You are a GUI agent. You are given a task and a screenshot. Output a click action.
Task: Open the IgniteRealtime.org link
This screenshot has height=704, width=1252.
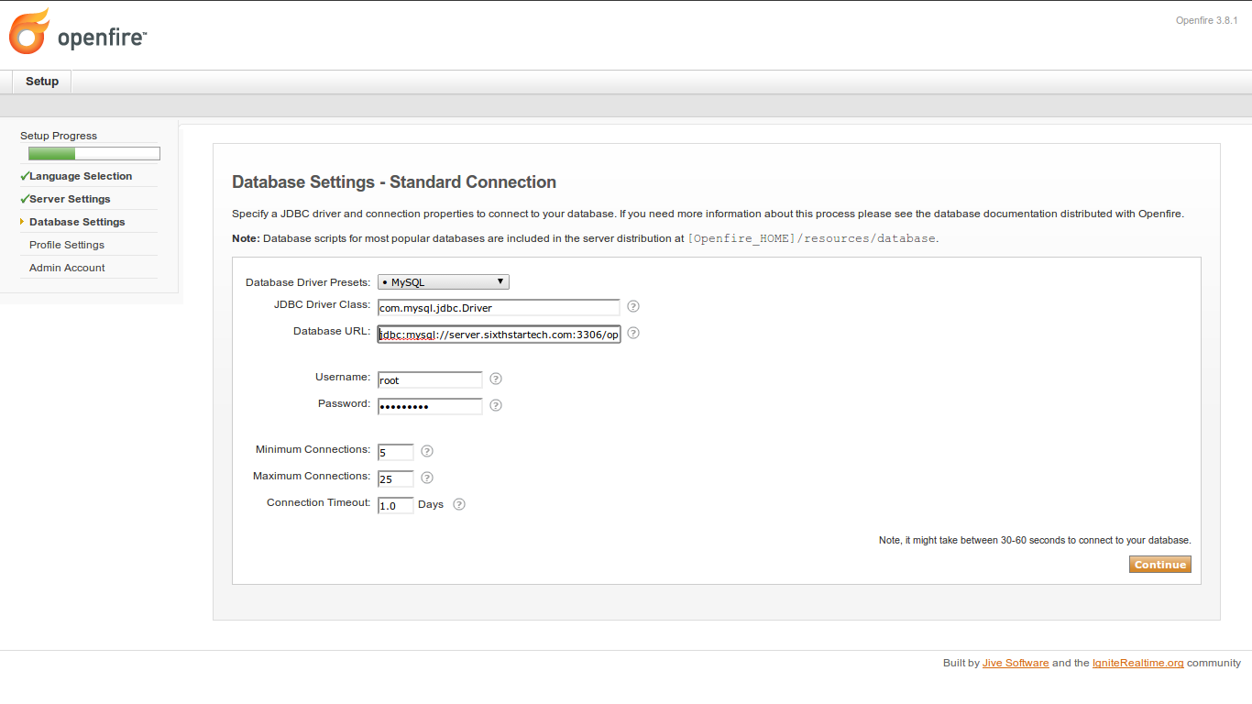(1138, 663)
